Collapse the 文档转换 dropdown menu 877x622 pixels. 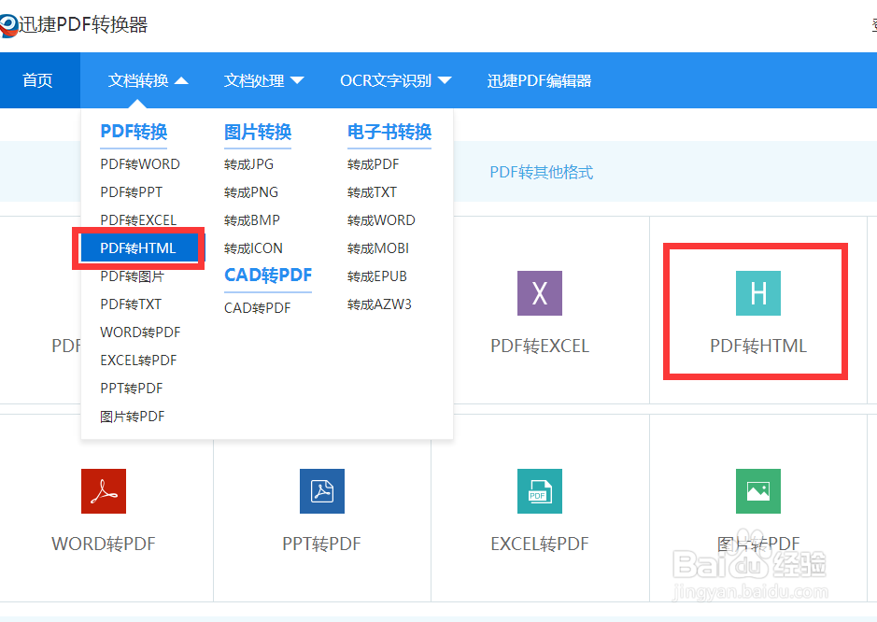(x=144, y=80)
